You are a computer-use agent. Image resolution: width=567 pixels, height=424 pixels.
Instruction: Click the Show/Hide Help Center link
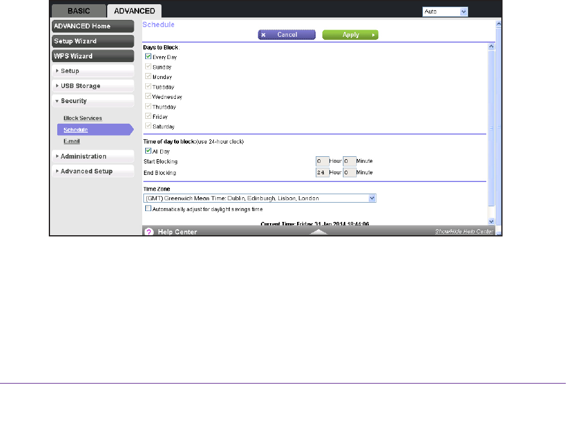pos(463,232)
